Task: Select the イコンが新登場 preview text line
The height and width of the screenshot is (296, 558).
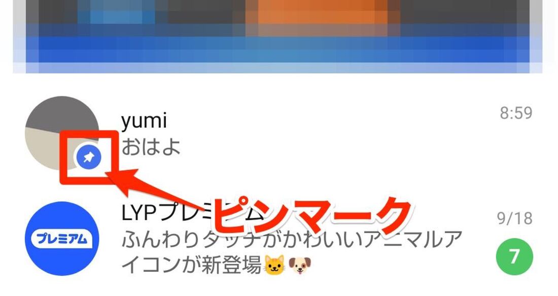Action: pos(191,265)
